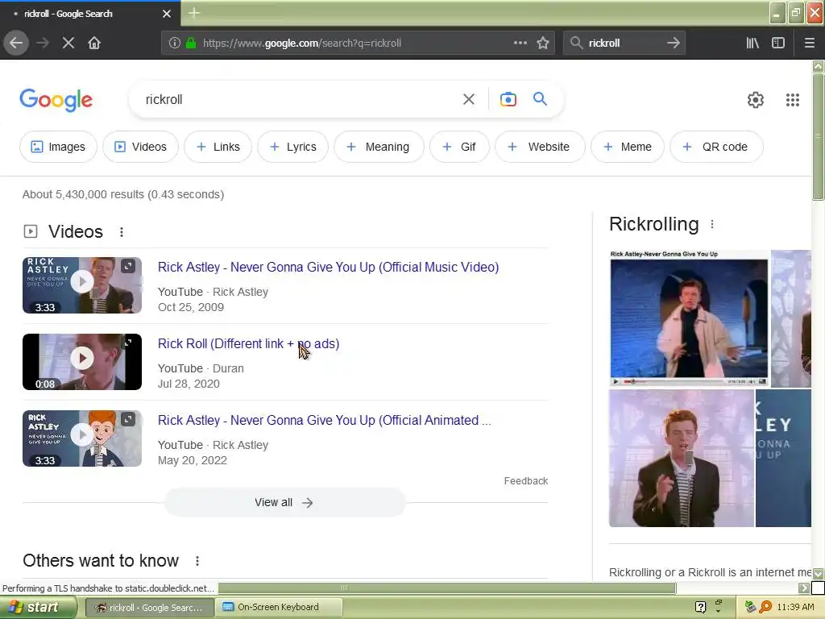Open 'Rick Roll (Different link + no ads)' link

coord(248,343)
